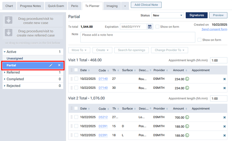Image resolution: width=232 pixels, height=141 pixels.
Task: Click drag handle of tooth 30 D7140 row
Action: click(72, 88)
